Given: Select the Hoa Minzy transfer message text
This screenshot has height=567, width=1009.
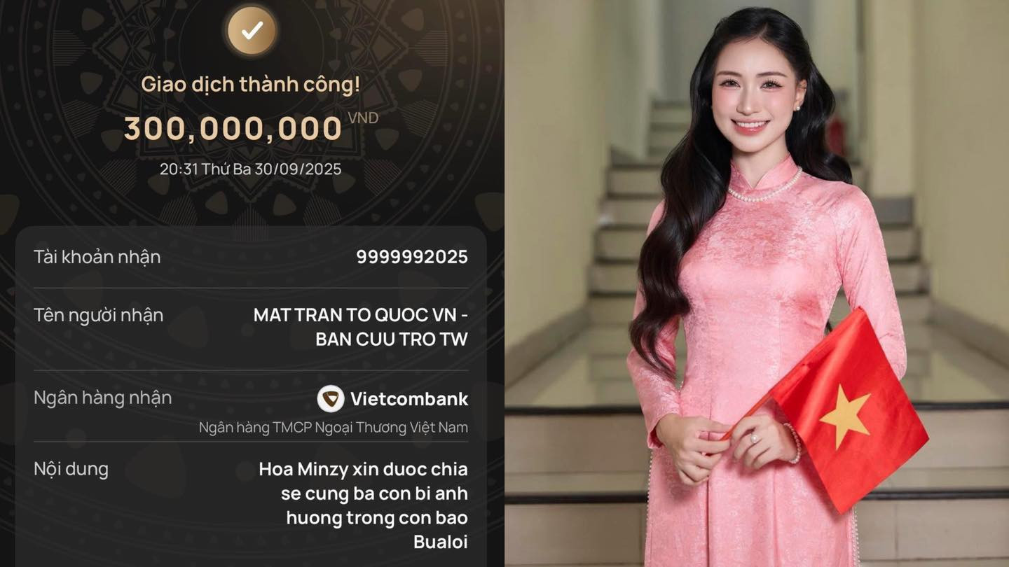Looking at the screenshot, I should [x=364, y=505].
